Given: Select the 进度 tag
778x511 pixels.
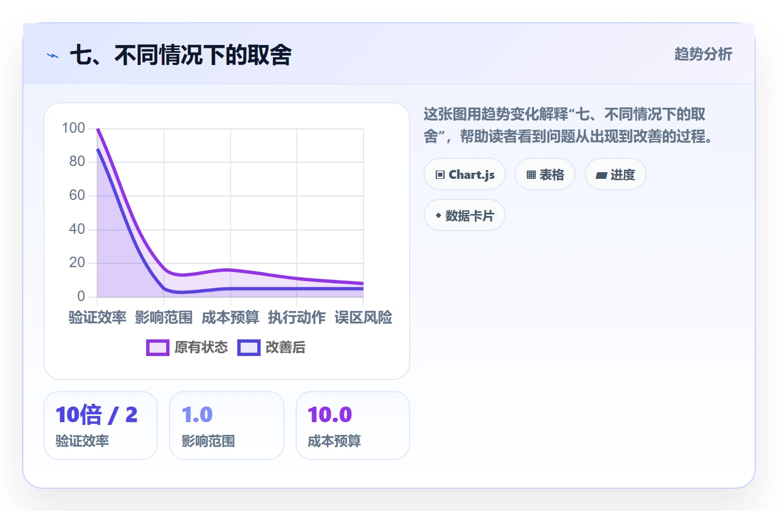Looking at the screenshot, I should point(616,174).
